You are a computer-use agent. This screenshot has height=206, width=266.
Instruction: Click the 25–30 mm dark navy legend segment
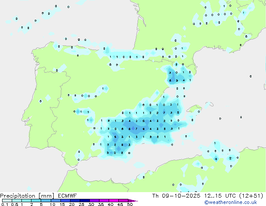tap(84, 201)
